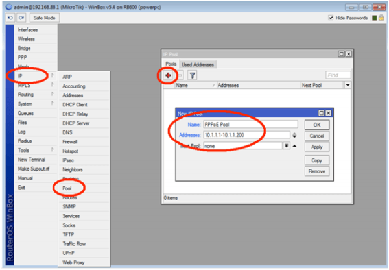Click Cancel in New IP Pool dialog

pyautogui.click(x=317, y=136)
